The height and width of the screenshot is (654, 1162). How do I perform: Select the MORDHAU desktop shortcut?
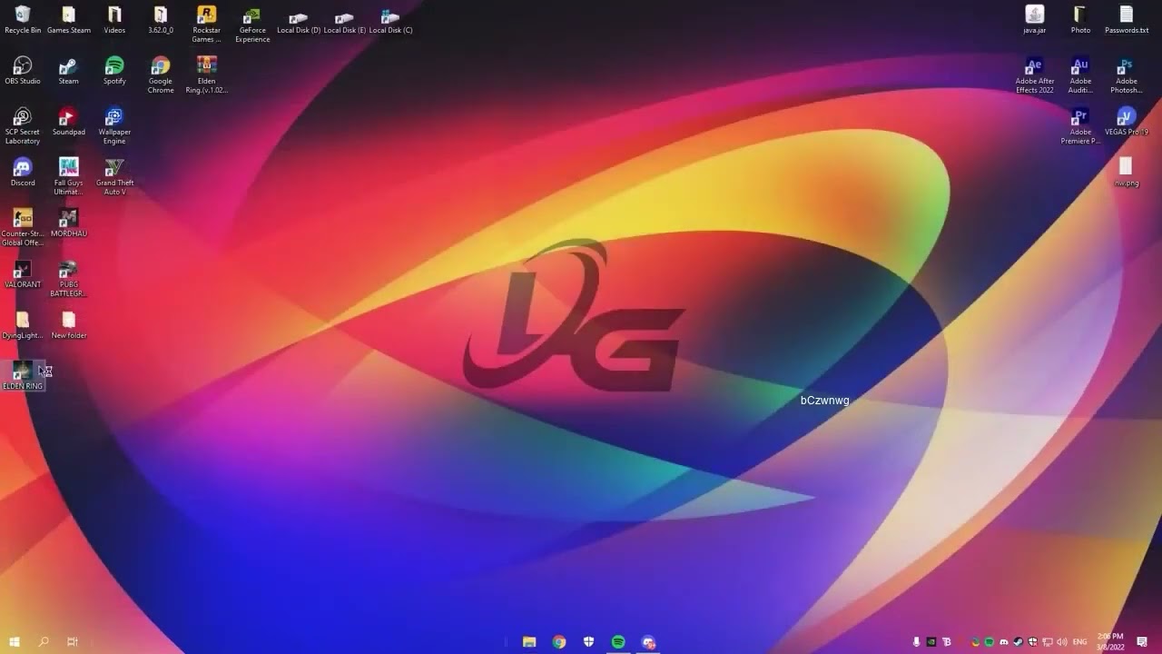pyautogui.click(x=68, y=223)
